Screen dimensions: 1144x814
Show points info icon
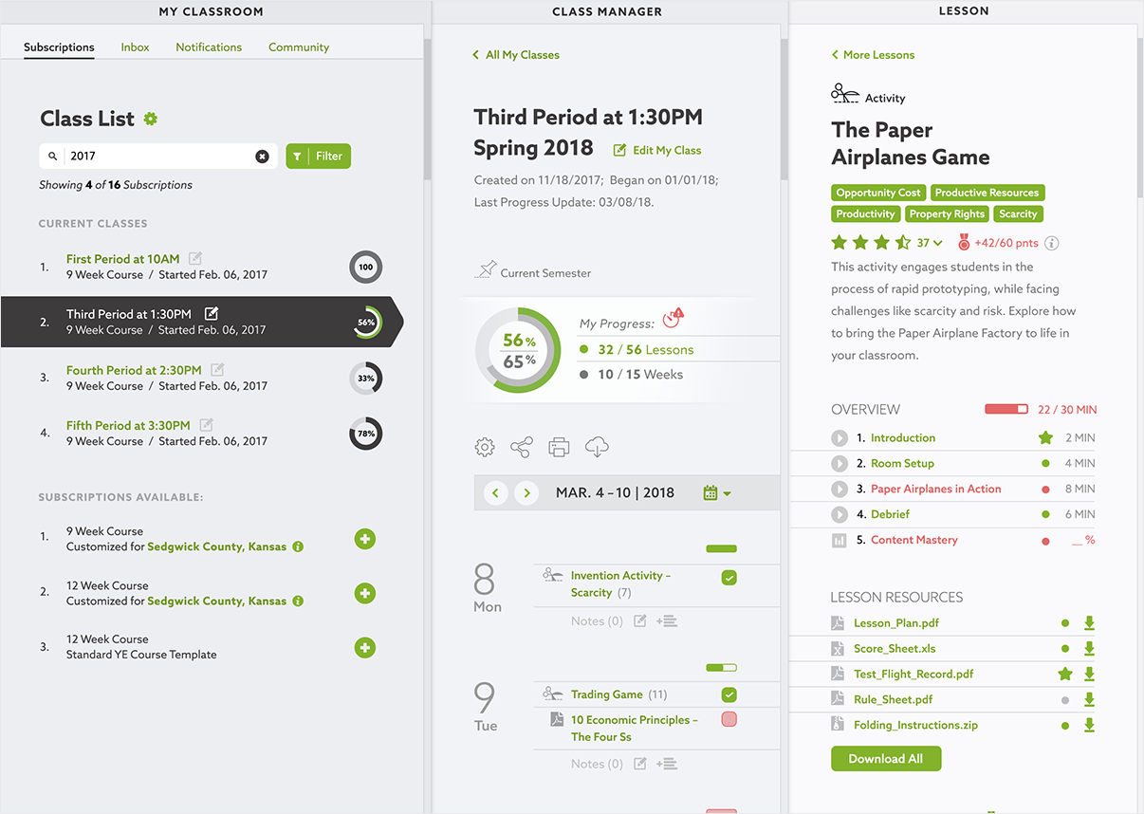tap(1051, 243)
